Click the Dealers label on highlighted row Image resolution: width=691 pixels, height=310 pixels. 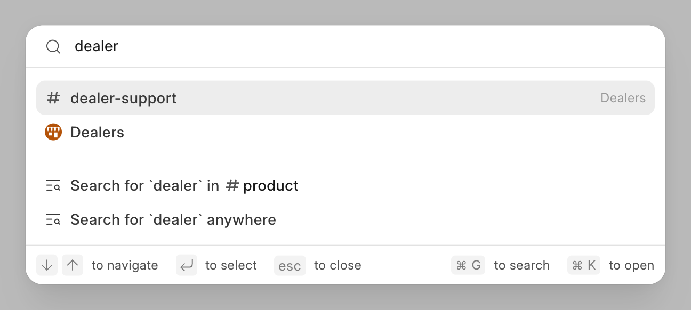(x=623, y=98)
